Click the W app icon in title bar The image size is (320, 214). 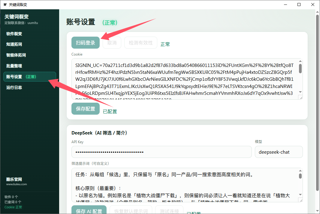coord(5,5)
